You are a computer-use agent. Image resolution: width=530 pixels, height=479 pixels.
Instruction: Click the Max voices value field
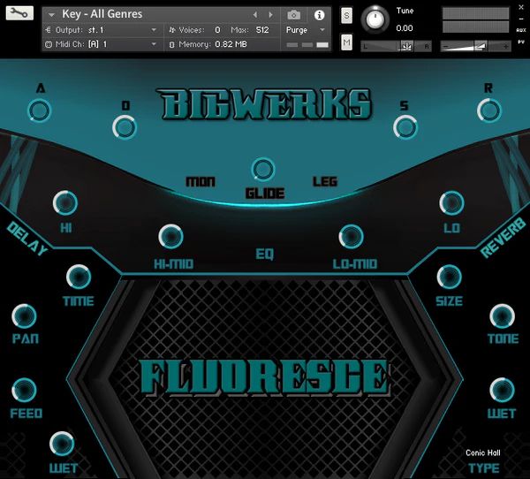[x=262, y=29]
